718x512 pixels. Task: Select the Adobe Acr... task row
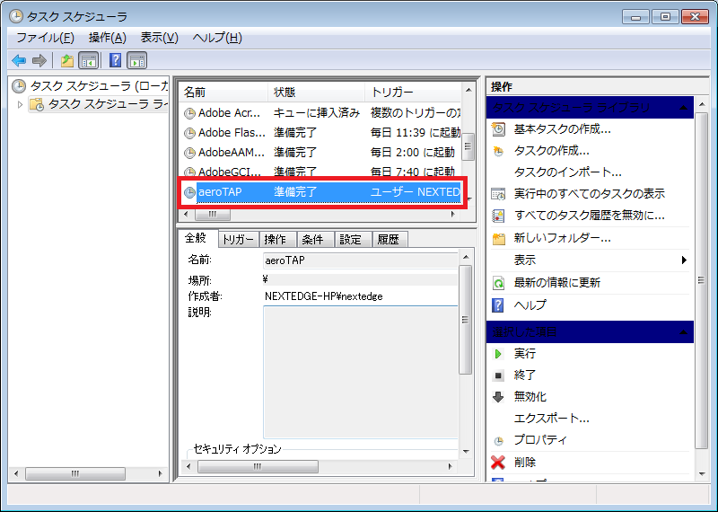(x=320, y=113)
